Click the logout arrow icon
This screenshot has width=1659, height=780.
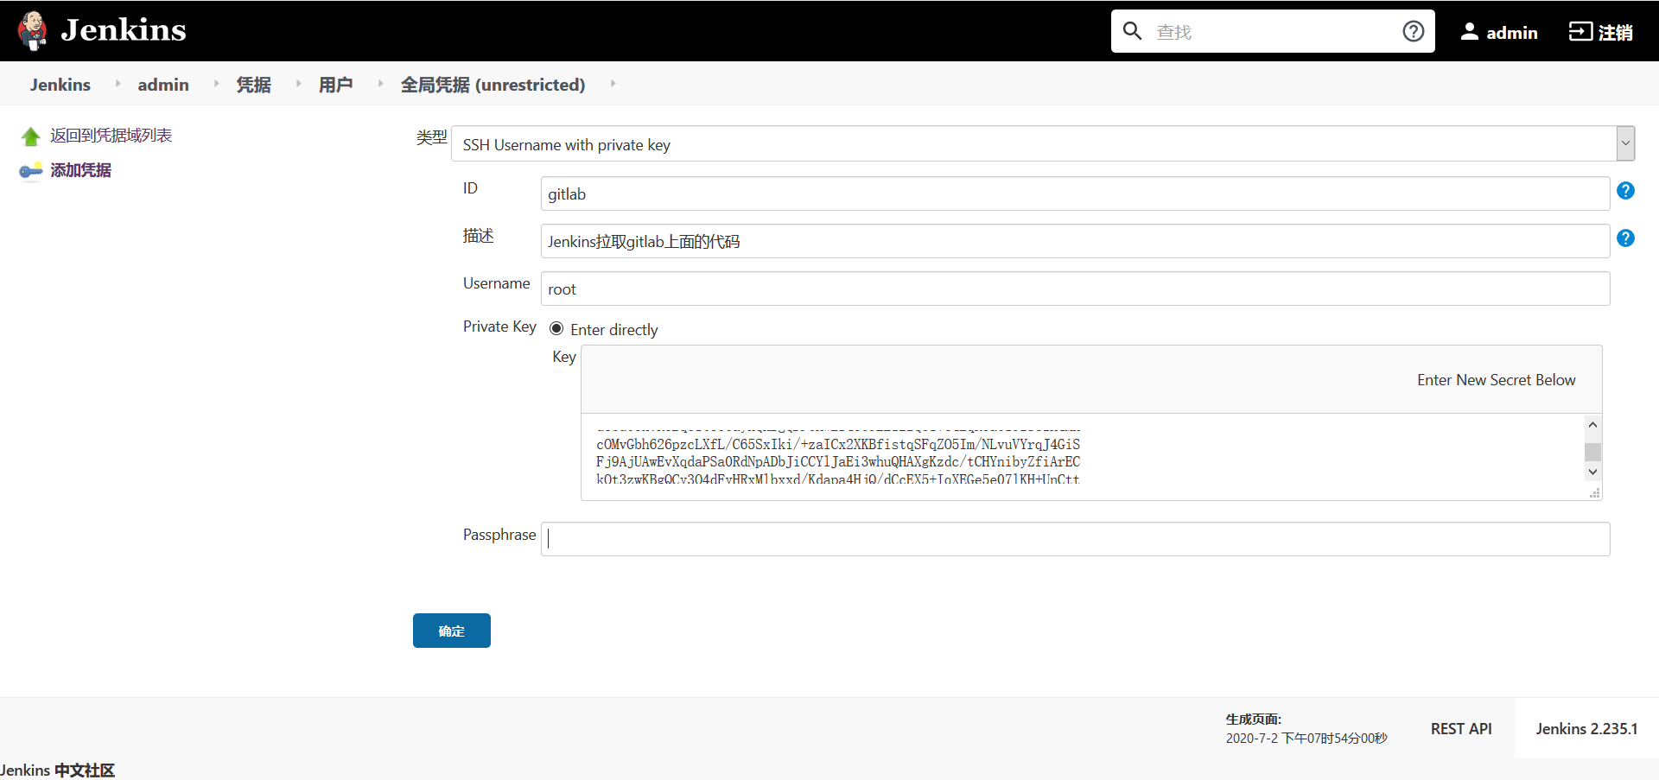pos(1580,32)
